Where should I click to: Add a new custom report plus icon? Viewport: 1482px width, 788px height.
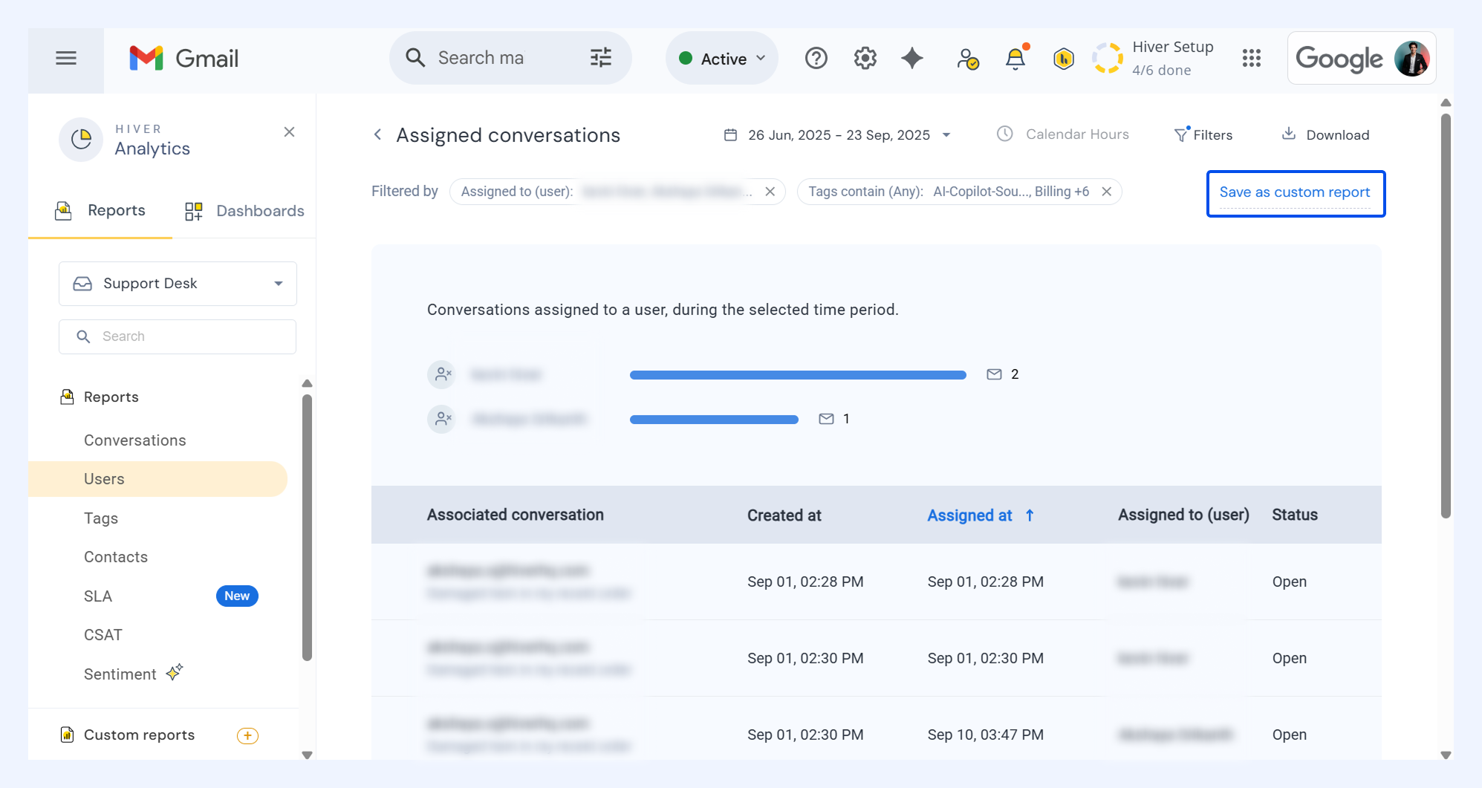pyautogui.click(x=247, y=735)
